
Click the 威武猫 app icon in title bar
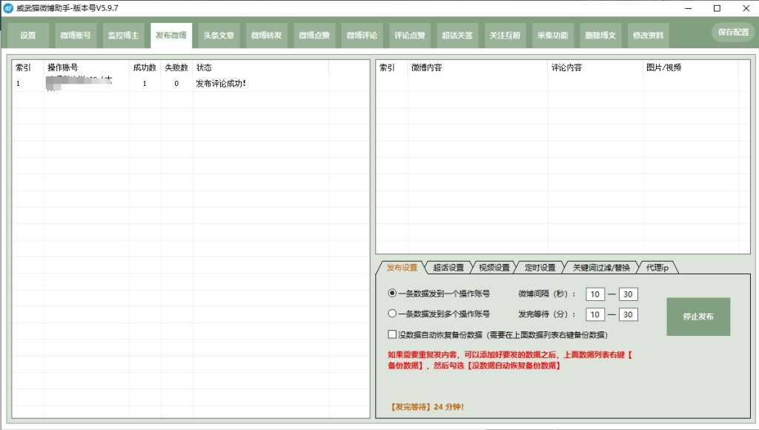coord(8,8)
